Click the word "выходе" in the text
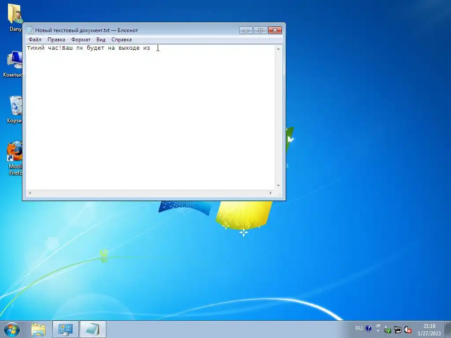Screen dimensions: 451x338 tap(129, 48)
